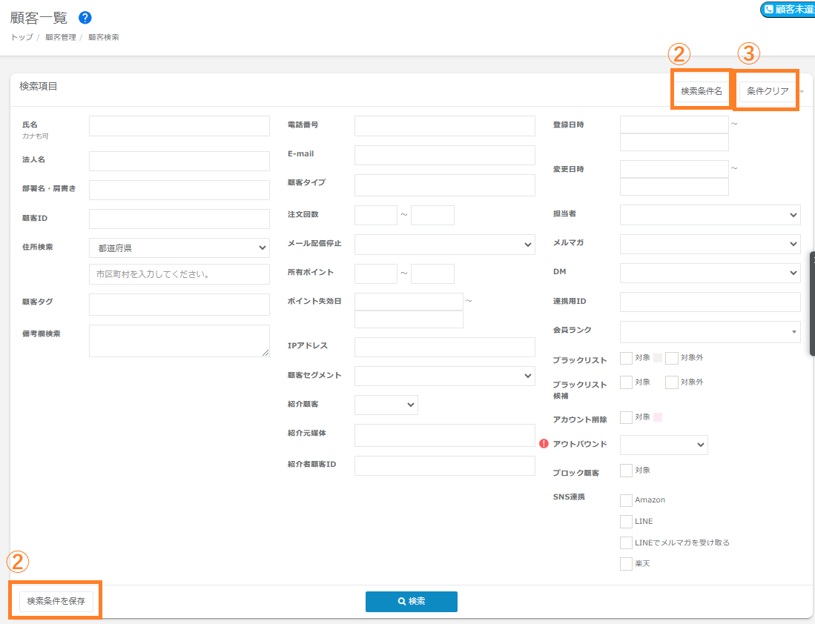Focus the 顧客ID input field
The height and width of the screenshot is (624, 815).
[179, 219]
